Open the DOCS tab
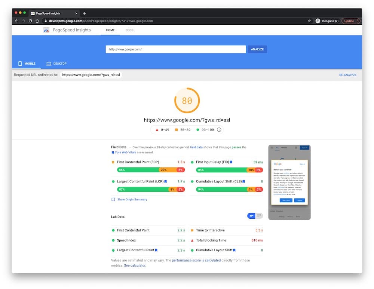374x289 pixels. pos(129,30)
